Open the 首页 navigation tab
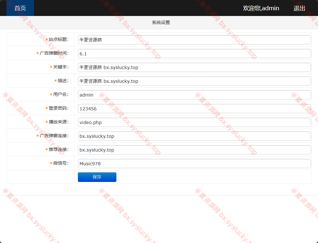The image size is (318, 243). click(20, 8)
